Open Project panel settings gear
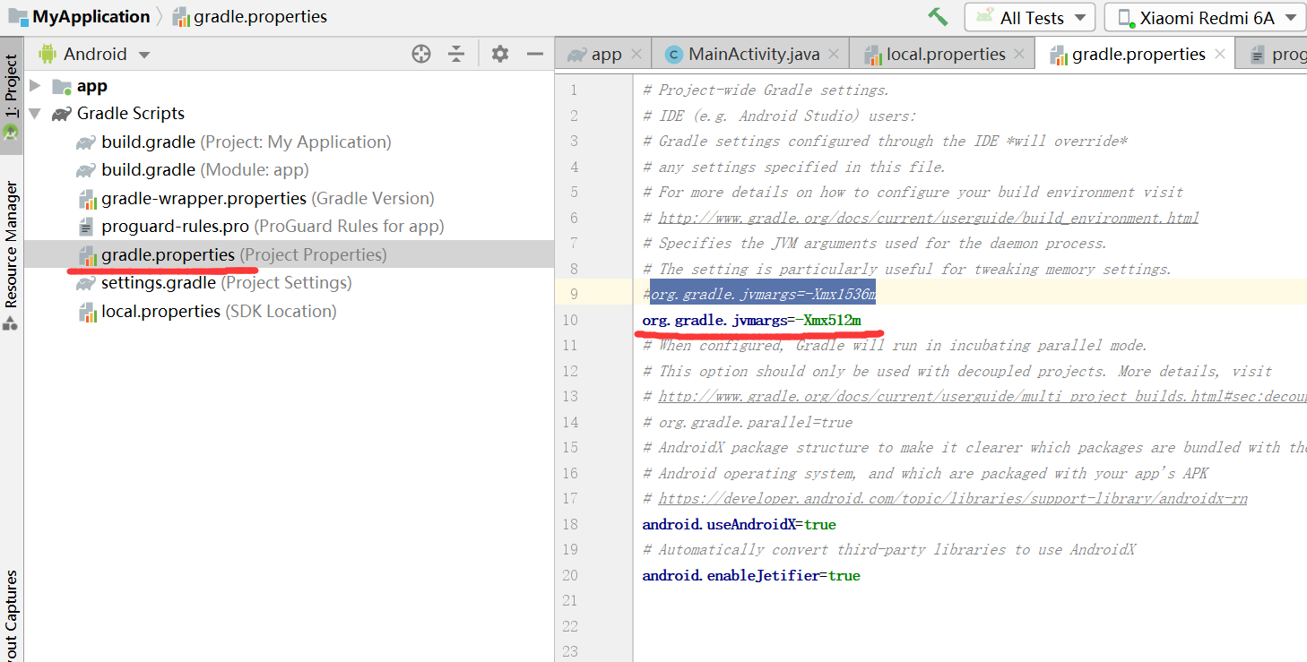Viewport: 1307px width, 662px height. tap(500, 54)
